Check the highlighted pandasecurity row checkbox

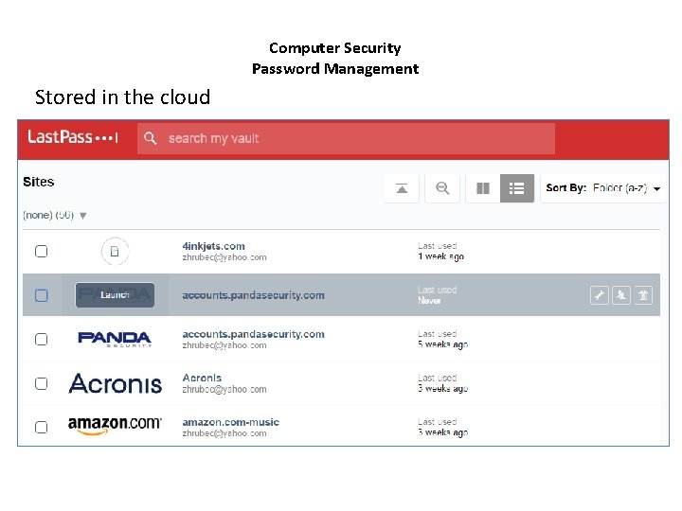pyautogui.click(x=41, y=295)
